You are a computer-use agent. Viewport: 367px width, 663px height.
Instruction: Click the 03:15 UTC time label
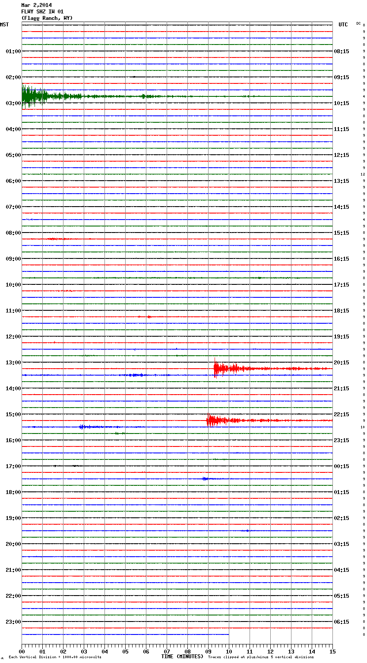click(x=342, y=544)
